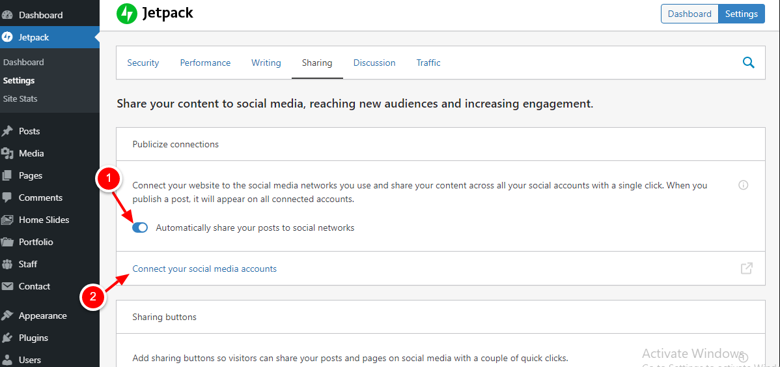Click the info icon beside Publicize description
780x367 pixels.
tap(743, 185)
